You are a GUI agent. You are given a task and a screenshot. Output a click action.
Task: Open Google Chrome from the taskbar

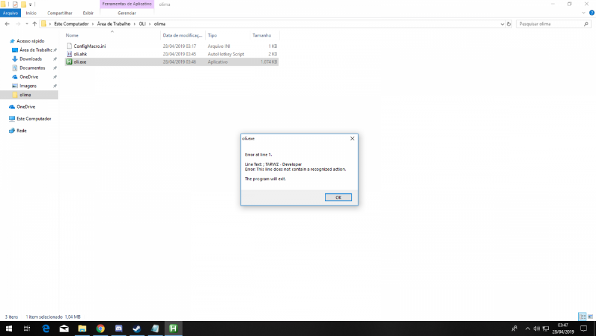tap(100, 328)
